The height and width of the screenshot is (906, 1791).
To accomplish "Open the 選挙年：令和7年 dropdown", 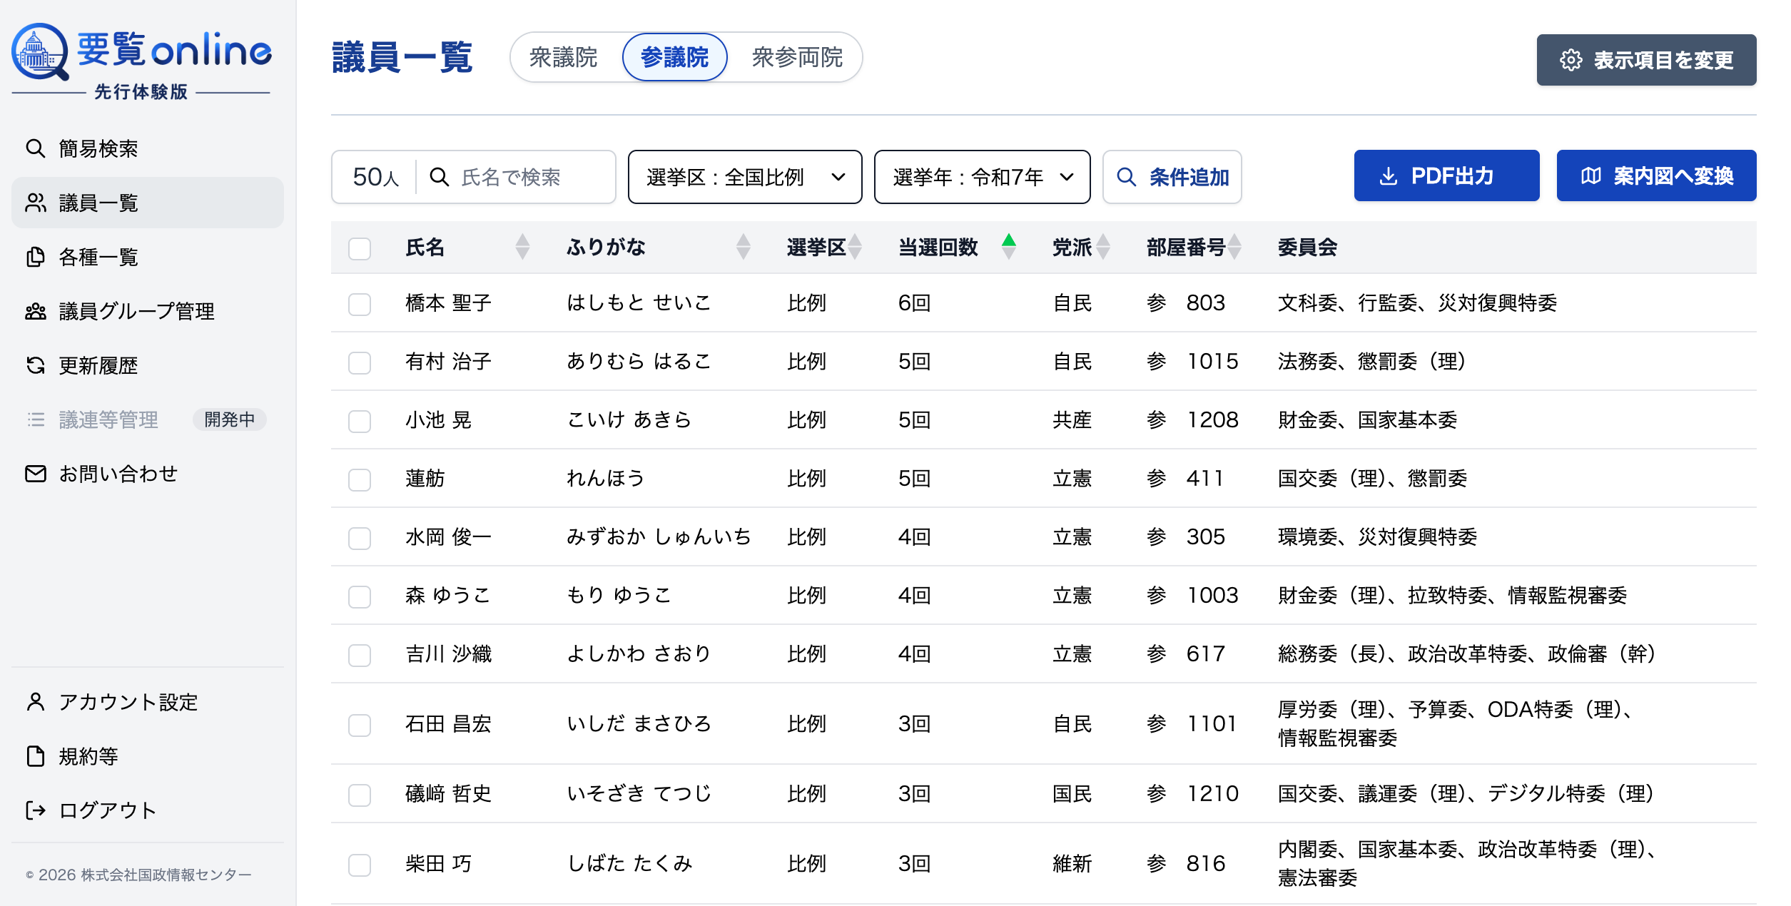I will tap(982, 177).
